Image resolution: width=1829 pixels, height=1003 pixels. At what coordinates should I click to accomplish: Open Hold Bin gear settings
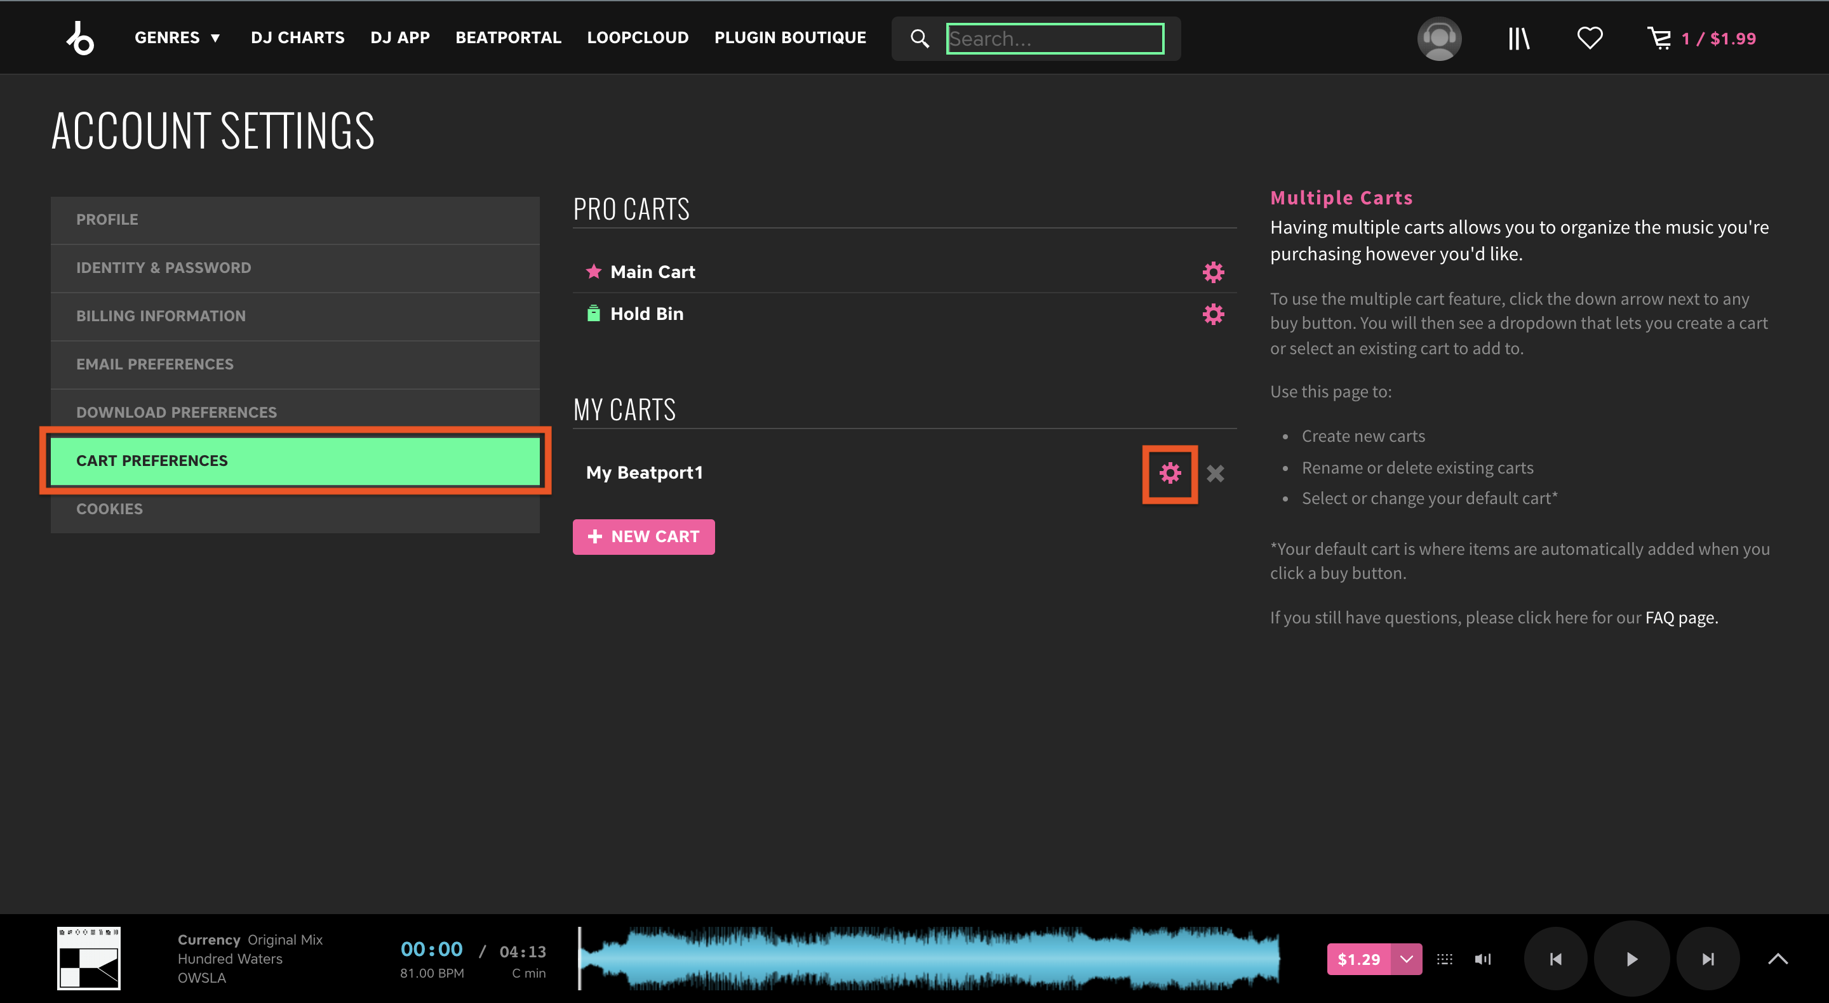pyautogui.click(x=1213, y=314)
